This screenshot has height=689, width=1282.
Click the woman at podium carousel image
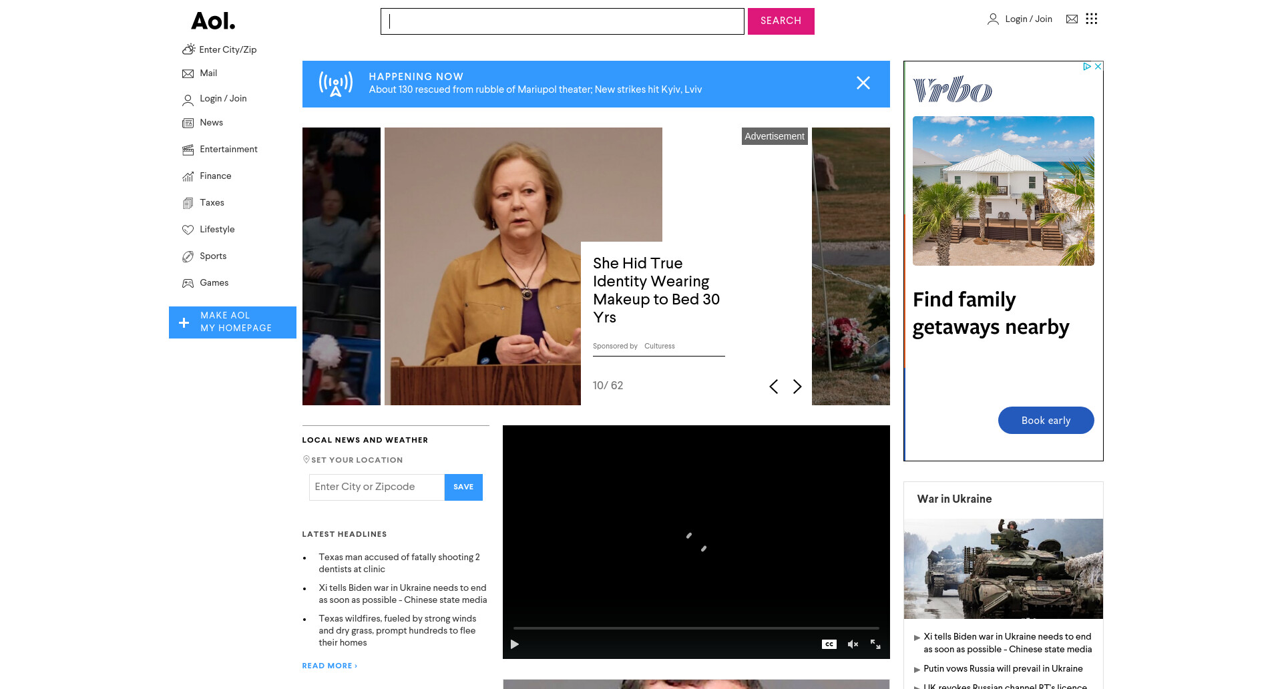[x=483, y=266]
